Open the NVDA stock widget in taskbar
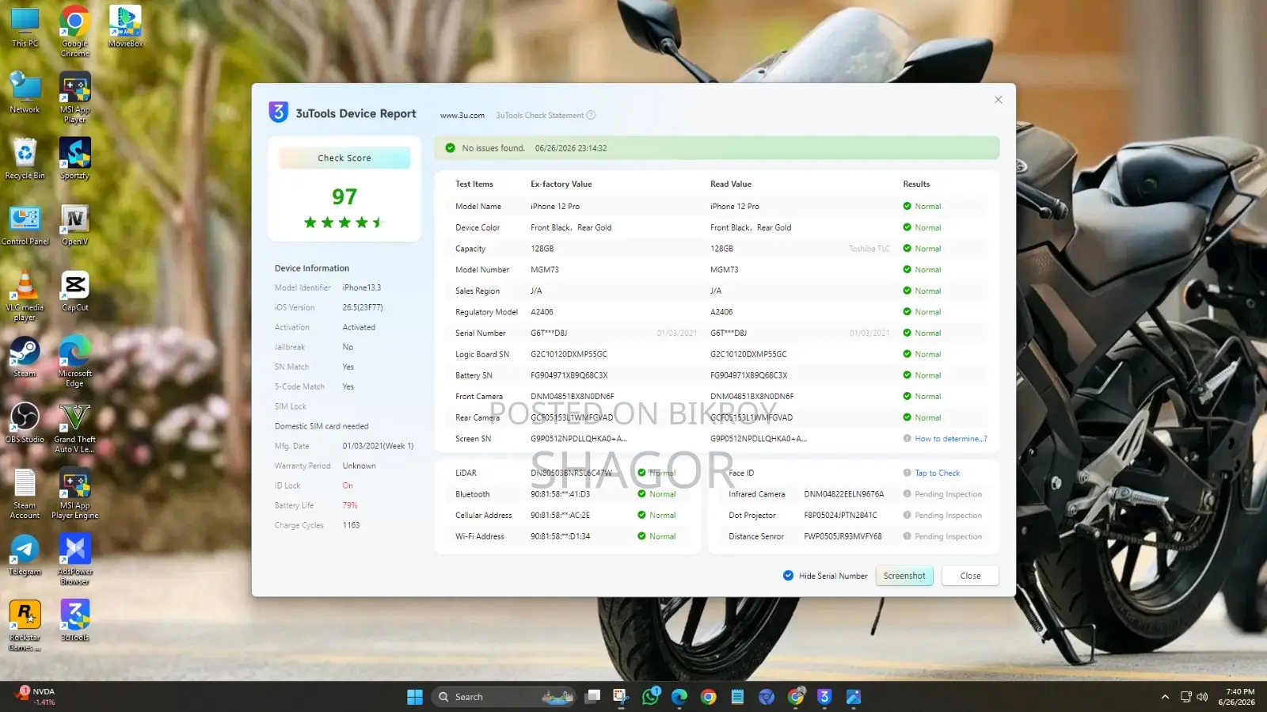Image resolution: width=1267 pixels, height=712 pixels. pos(35,696)
